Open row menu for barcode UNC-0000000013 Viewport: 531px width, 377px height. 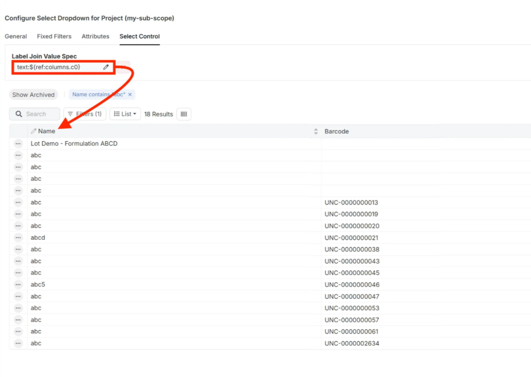click(18, 202)
